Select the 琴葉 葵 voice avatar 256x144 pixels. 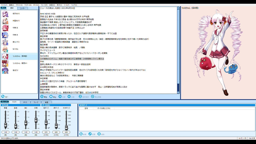(x=5, y=35)
